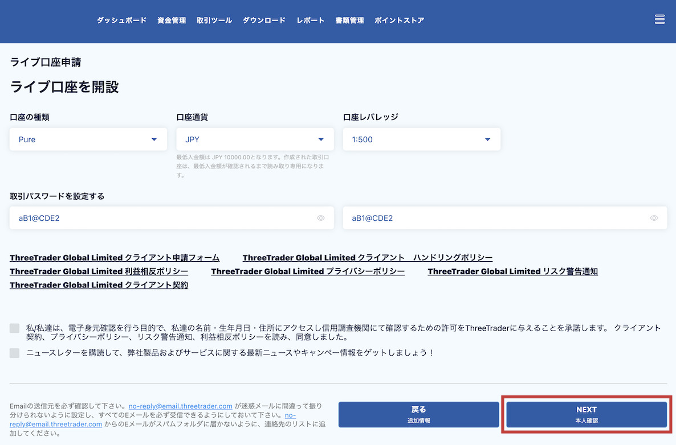Open プライバシーポリシー link

click(308, 271)
